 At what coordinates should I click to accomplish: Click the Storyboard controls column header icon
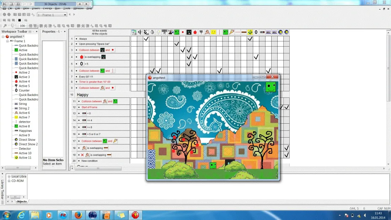(146, 32)
